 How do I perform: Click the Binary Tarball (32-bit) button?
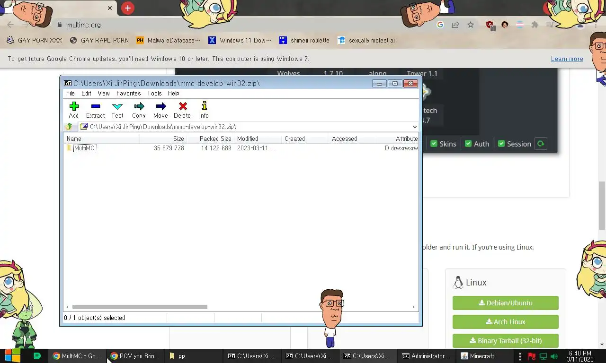coord(506,341)
